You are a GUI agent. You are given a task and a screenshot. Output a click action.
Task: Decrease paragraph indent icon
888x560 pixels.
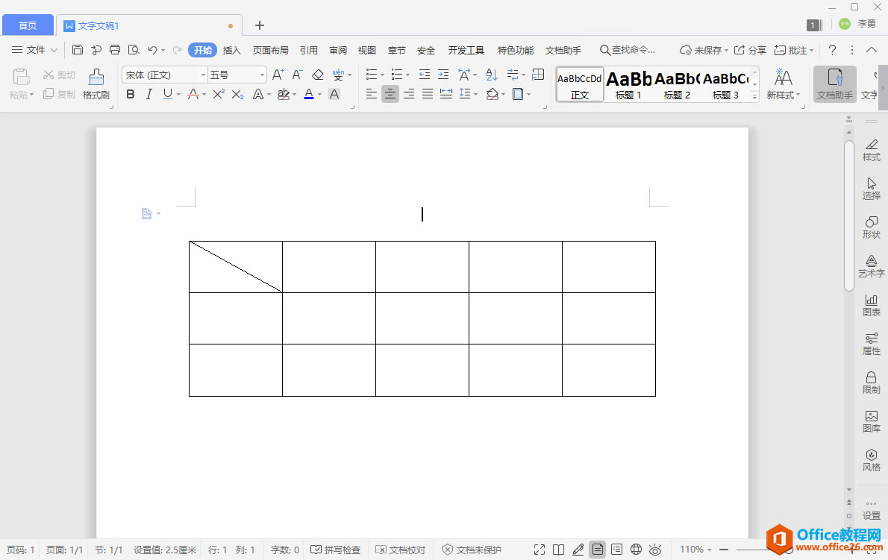click(424, 75)
